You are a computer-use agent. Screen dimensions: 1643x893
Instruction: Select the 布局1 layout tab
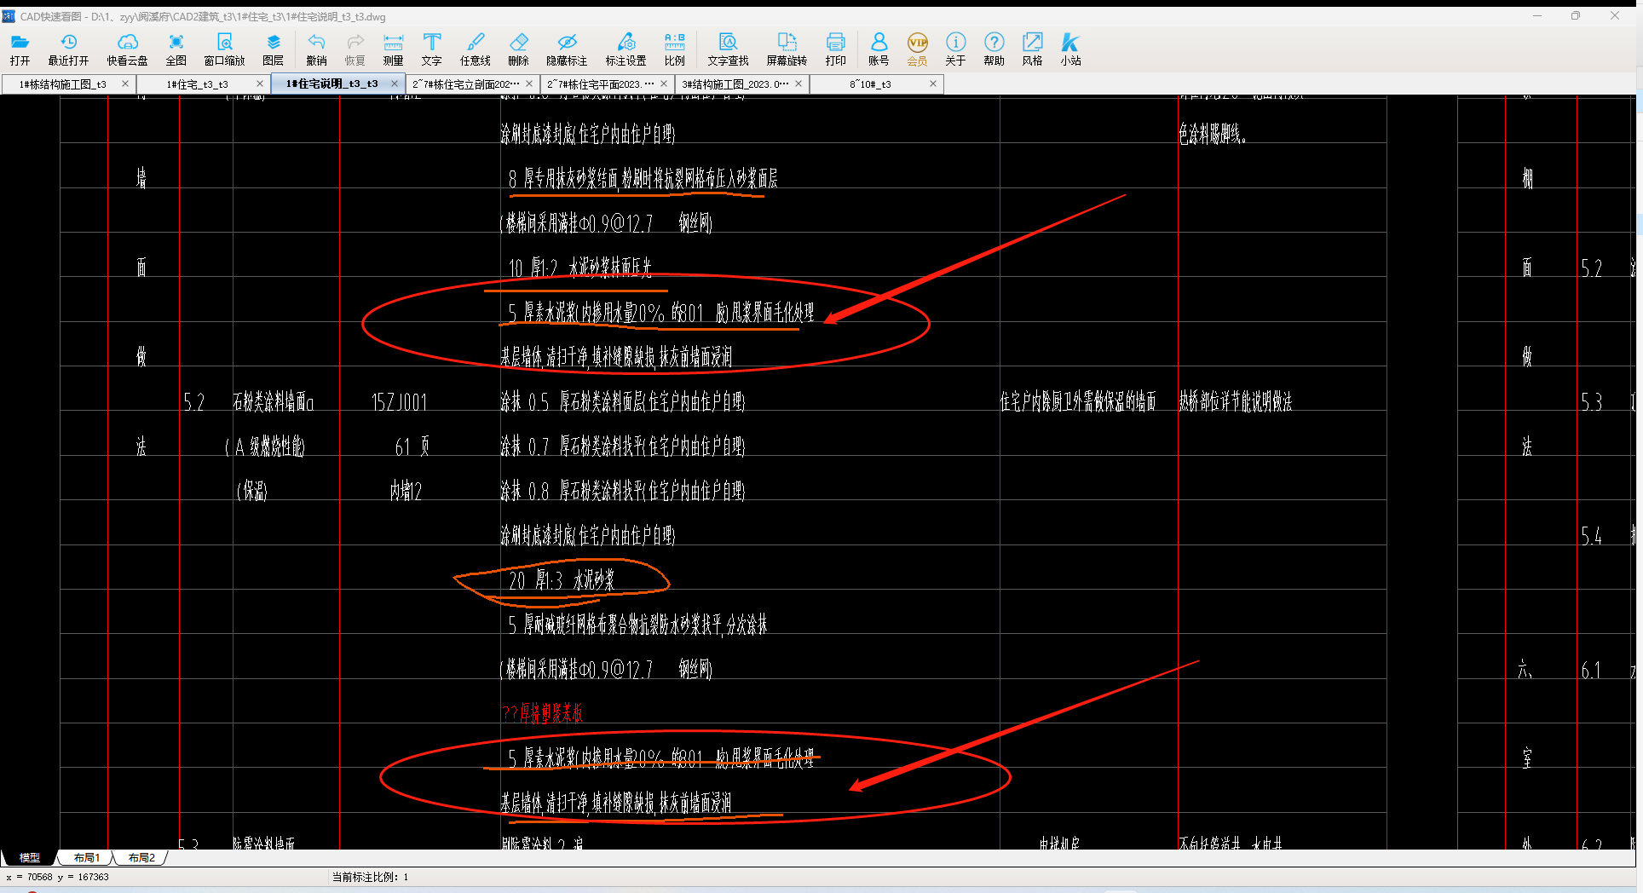point(86,858)
